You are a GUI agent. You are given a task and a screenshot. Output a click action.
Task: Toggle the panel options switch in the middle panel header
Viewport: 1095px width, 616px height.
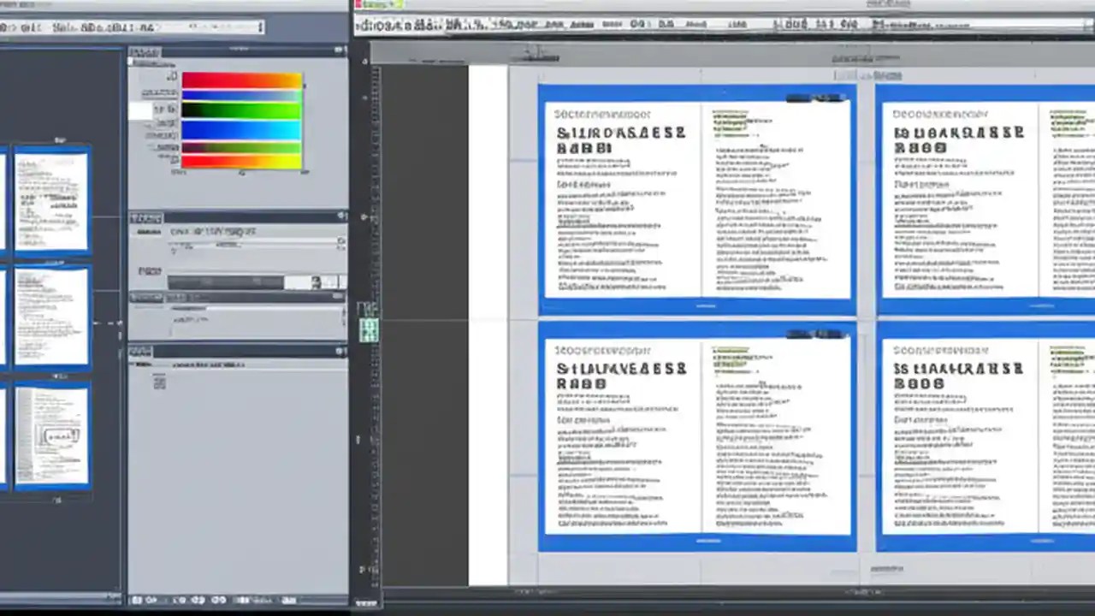pyautogui.click(x=341, y=216)
